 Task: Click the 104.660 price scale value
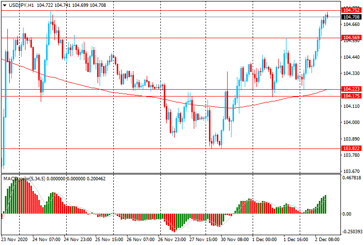tap(351, 24)
